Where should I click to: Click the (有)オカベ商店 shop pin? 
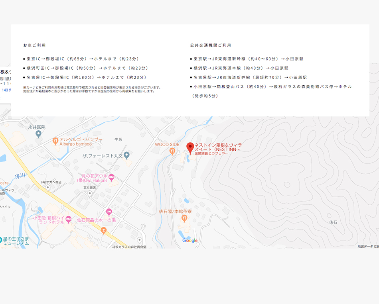[x=48, y=187]
